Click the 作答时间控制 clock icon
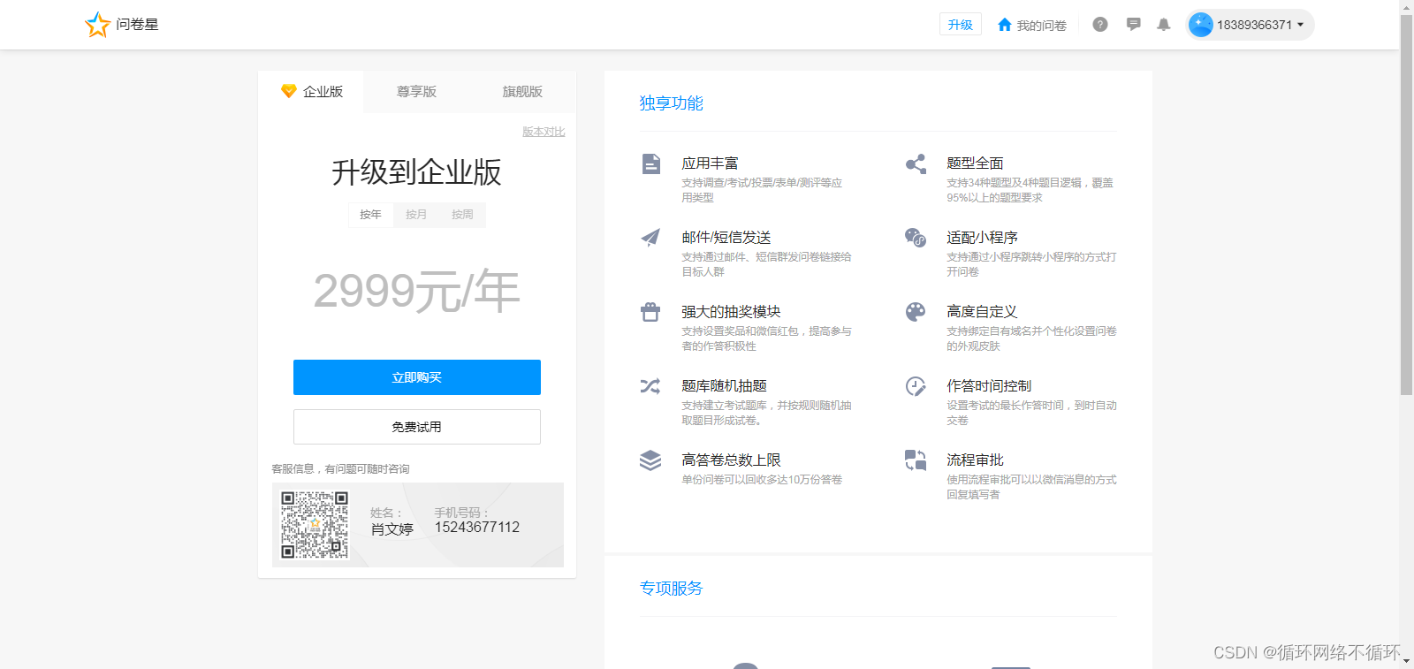This screenshot has width=1414, height=669. [x=916, y=386]
